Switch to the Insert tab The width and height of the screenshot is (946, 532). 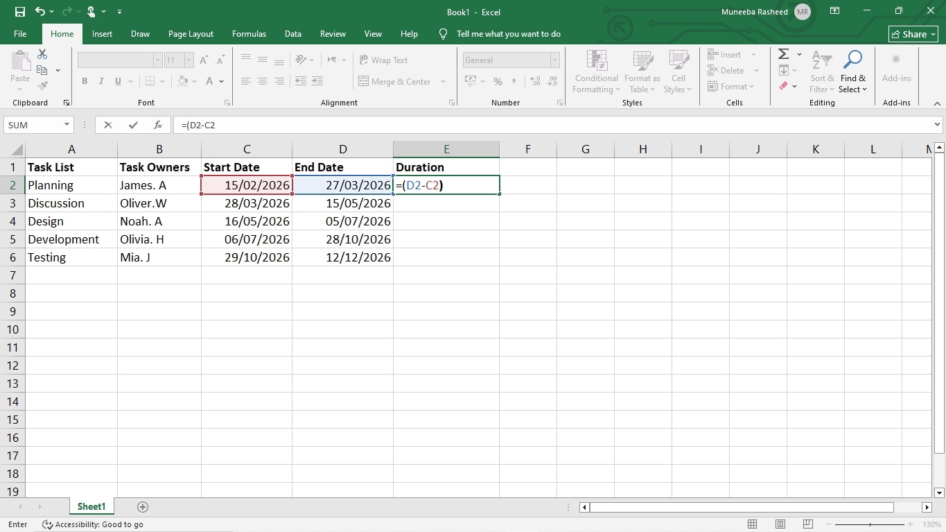coord(102,34)
